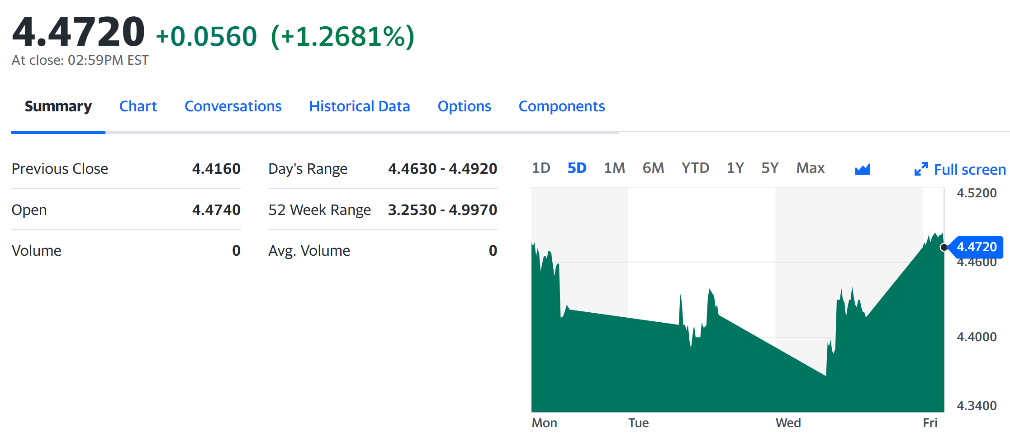Open the Historical Data tab

359,106
